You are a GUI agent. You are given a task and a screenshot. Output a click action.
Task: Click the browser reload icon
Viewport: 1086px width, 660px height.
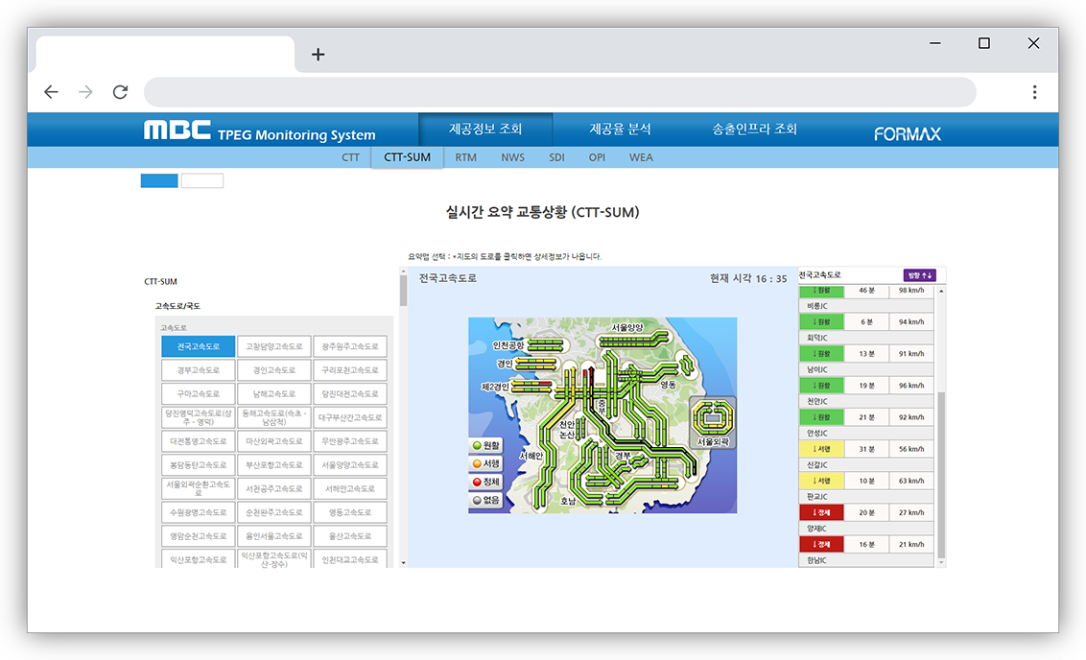[x=120, y=92]
